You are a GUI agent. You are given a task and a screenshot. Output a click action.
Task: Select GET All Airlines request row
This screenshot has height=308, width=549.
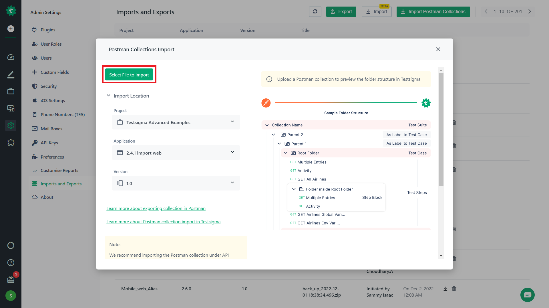[308, 179]
